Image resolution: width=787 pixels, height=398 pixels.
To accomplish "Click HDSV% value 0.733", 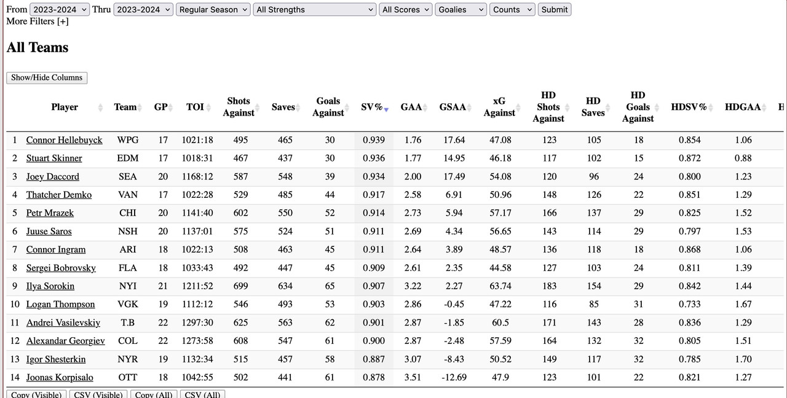I will [690, 305].
